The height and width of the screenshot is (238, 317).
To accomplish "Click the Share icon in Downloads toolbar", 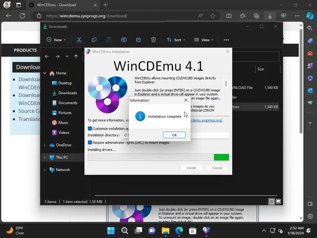I will pyautogui.click(x=139, y=40).
